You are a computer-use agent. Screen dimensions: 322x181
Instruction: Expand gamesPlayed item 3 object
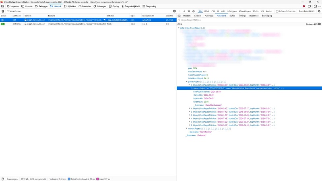point(189,115)
